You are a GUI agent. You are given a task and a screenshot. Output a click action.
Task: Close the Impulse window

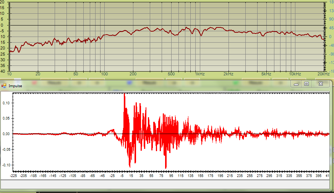321,84
